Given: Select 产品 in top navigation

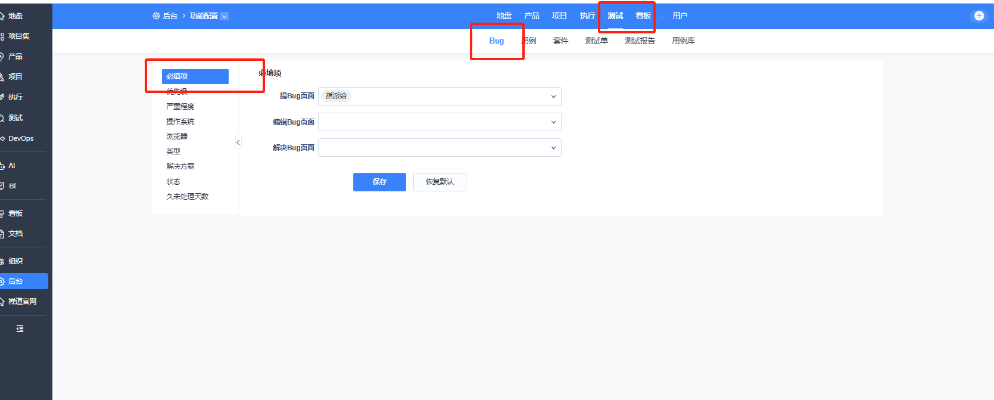Looking at the screenshot, I should pyautogui.click(x=532, y=16).
